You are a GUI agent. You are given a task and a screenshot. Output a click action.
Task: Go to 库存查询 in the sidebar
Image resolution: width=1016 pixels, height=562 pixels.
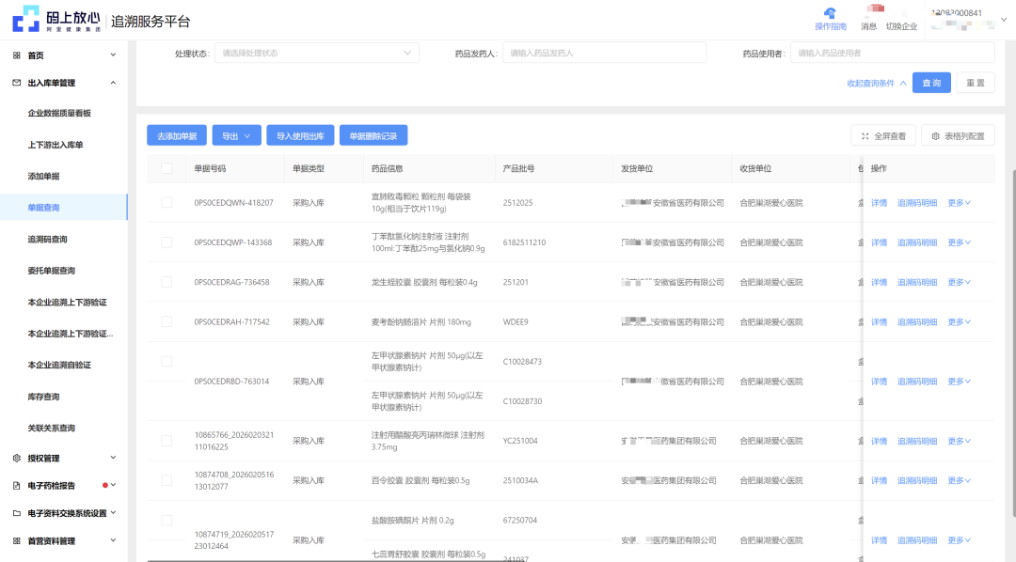click(x=43, y=397)
